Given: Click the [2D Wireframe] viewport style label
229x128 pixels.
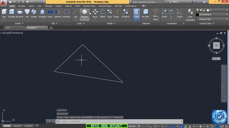Looking at the screenshot, I should click(15, 33).
